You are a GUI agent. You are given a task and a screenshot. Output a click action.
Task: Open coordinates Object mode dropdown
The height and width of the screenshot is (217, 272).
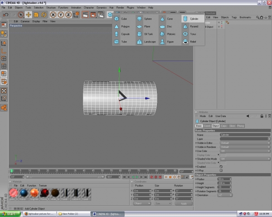coord(142,203)
